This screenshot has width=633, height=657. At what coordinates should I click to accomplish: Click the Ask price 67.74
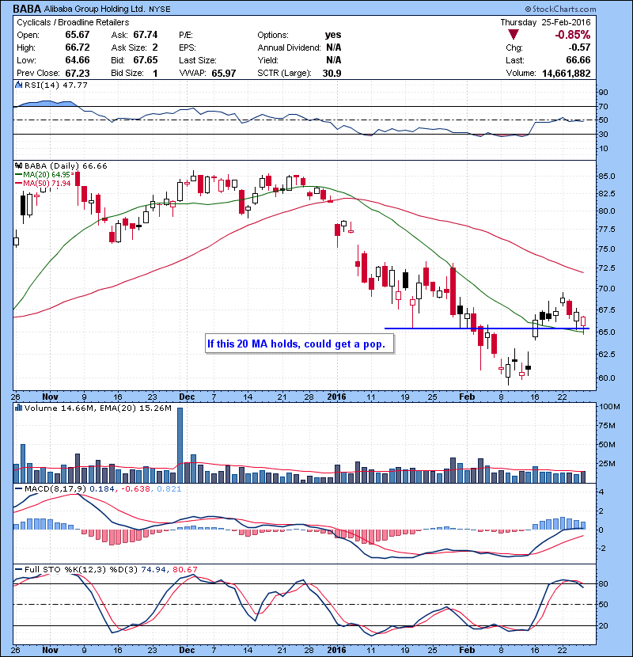click(146, 35)
